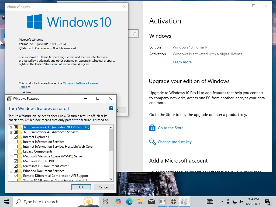276x207 pixels.
Task: Click the features list scrollbar up arrow
Action: [111, 127]
